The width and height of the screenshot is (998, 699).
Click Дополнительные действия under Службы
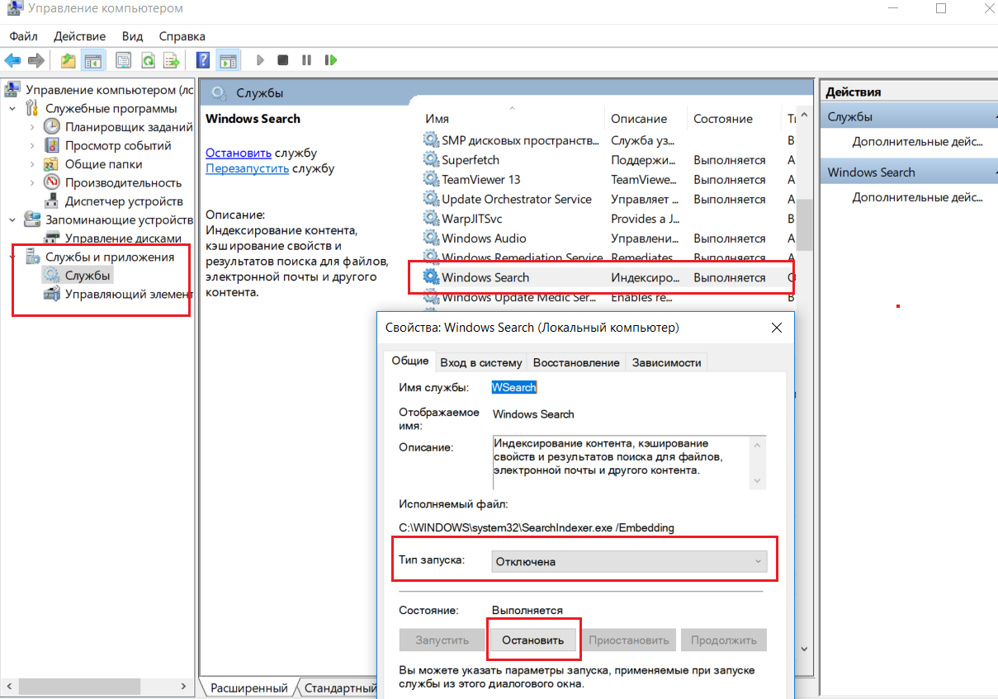pyautogui.click(x=918, y=141)
